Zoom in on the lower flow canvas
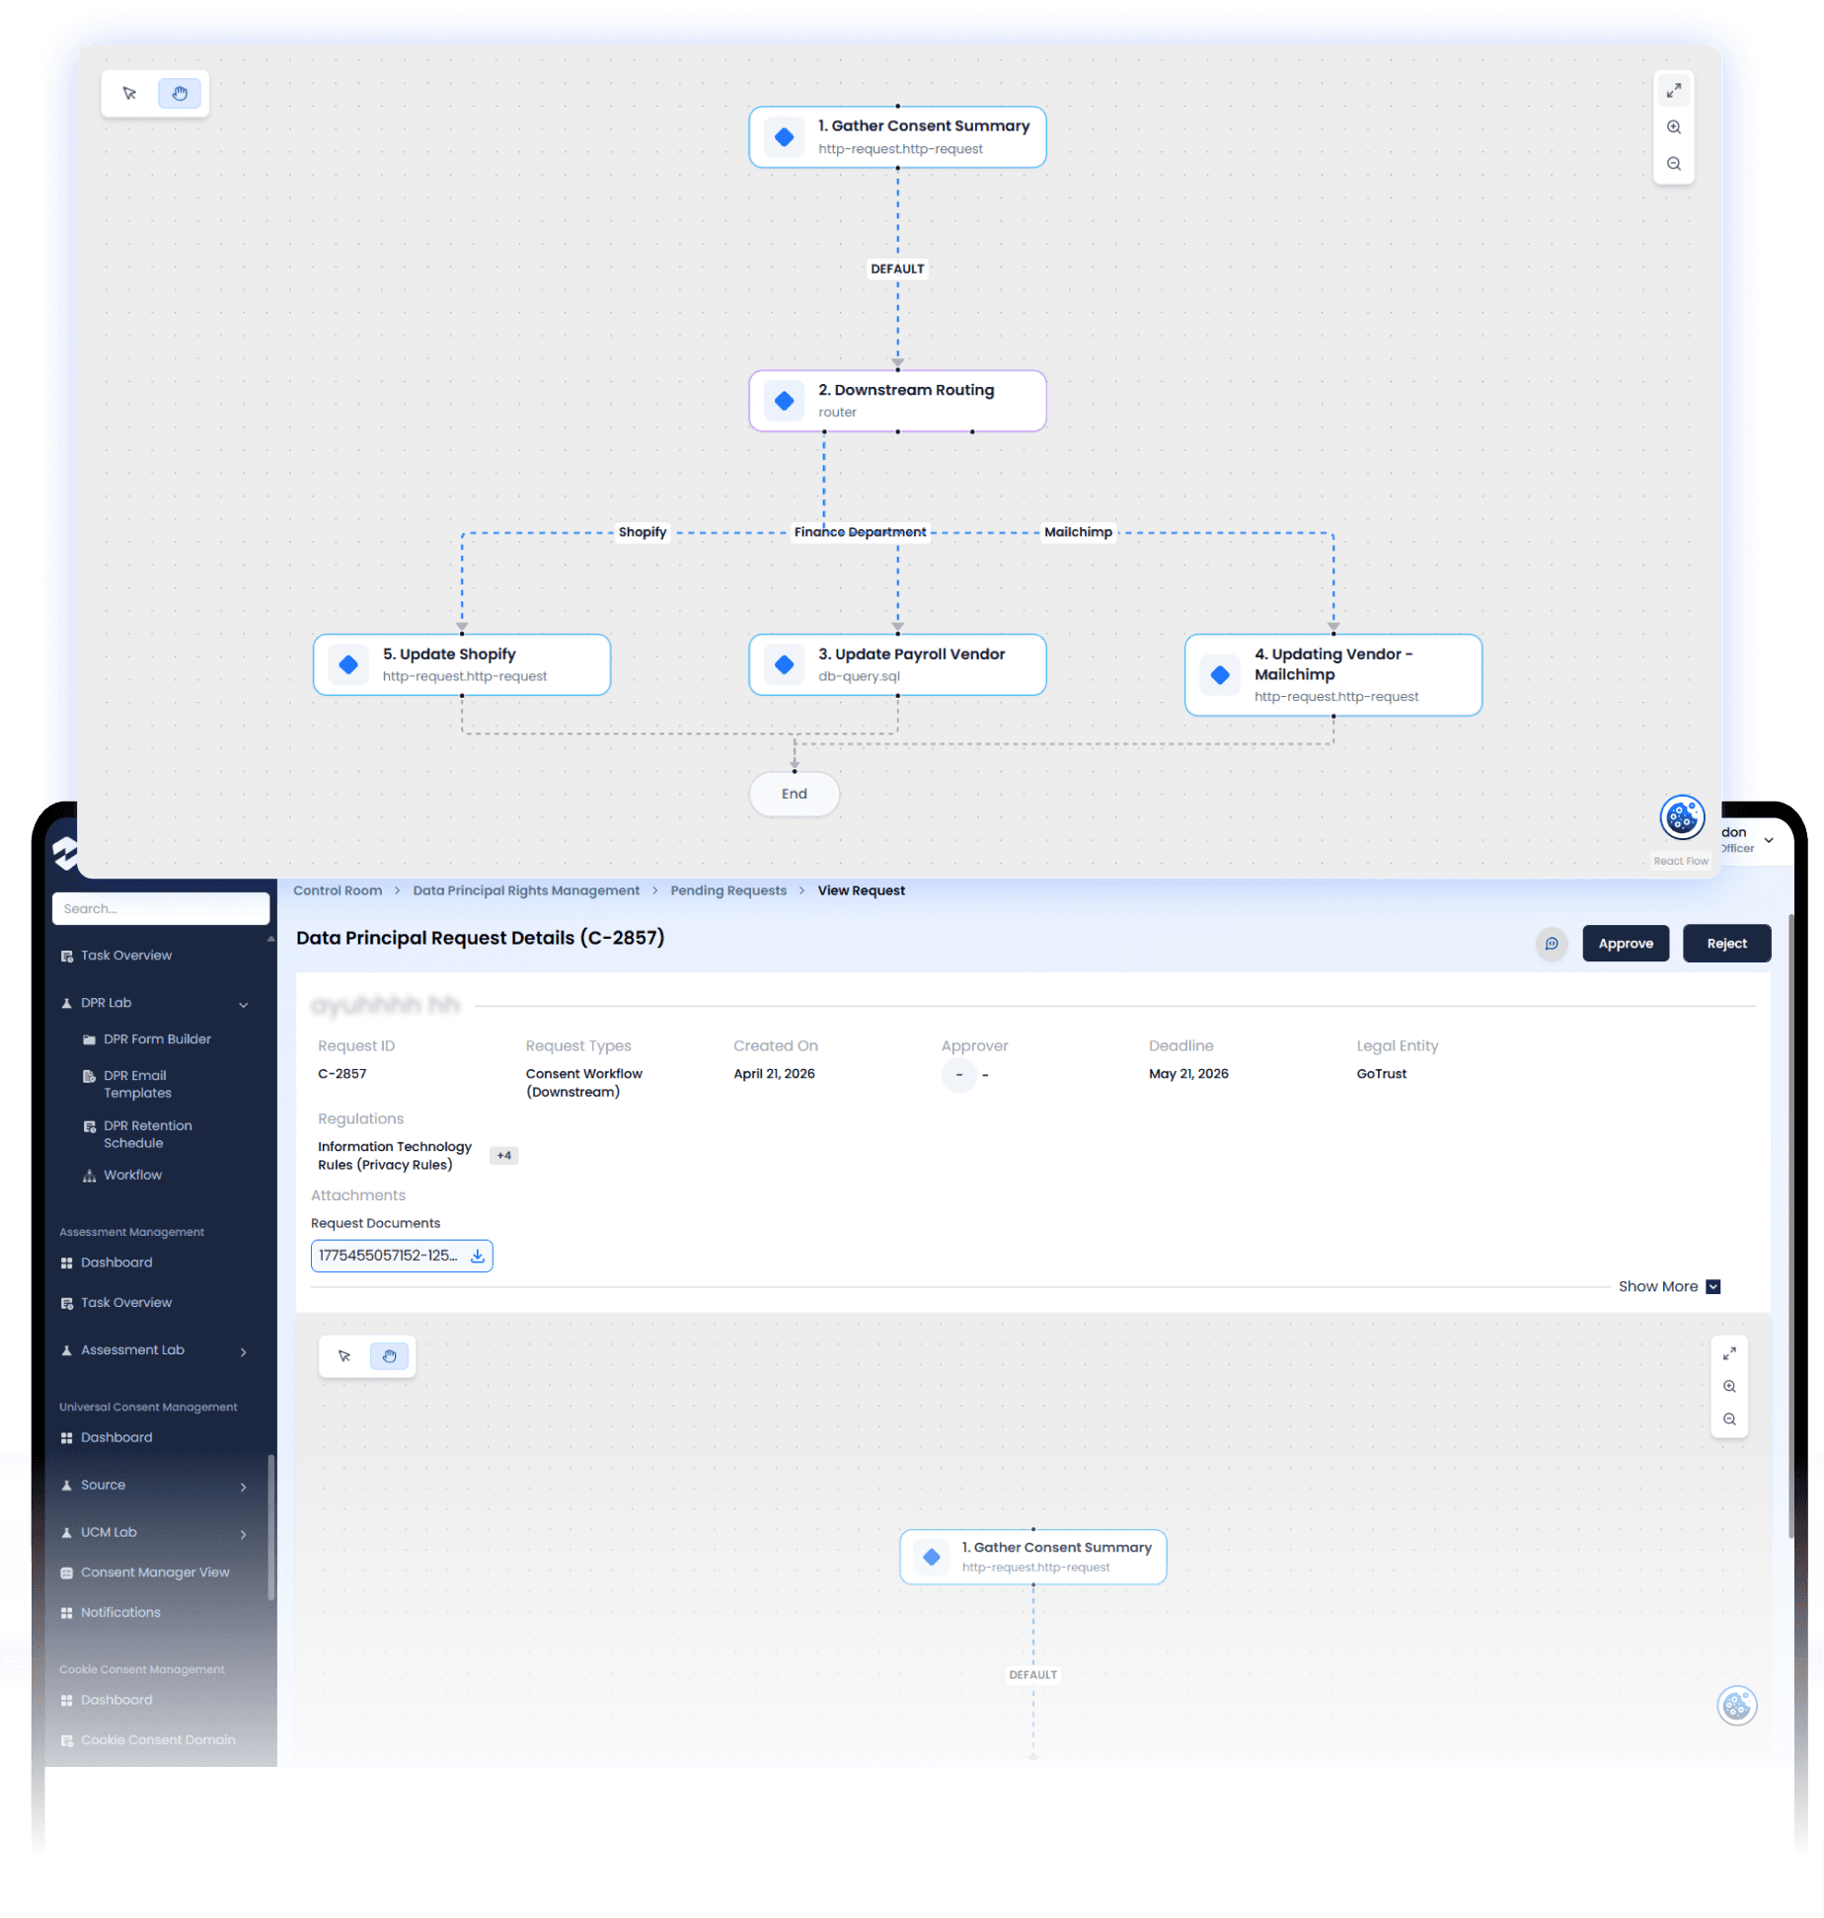 coord(1729,1386)
